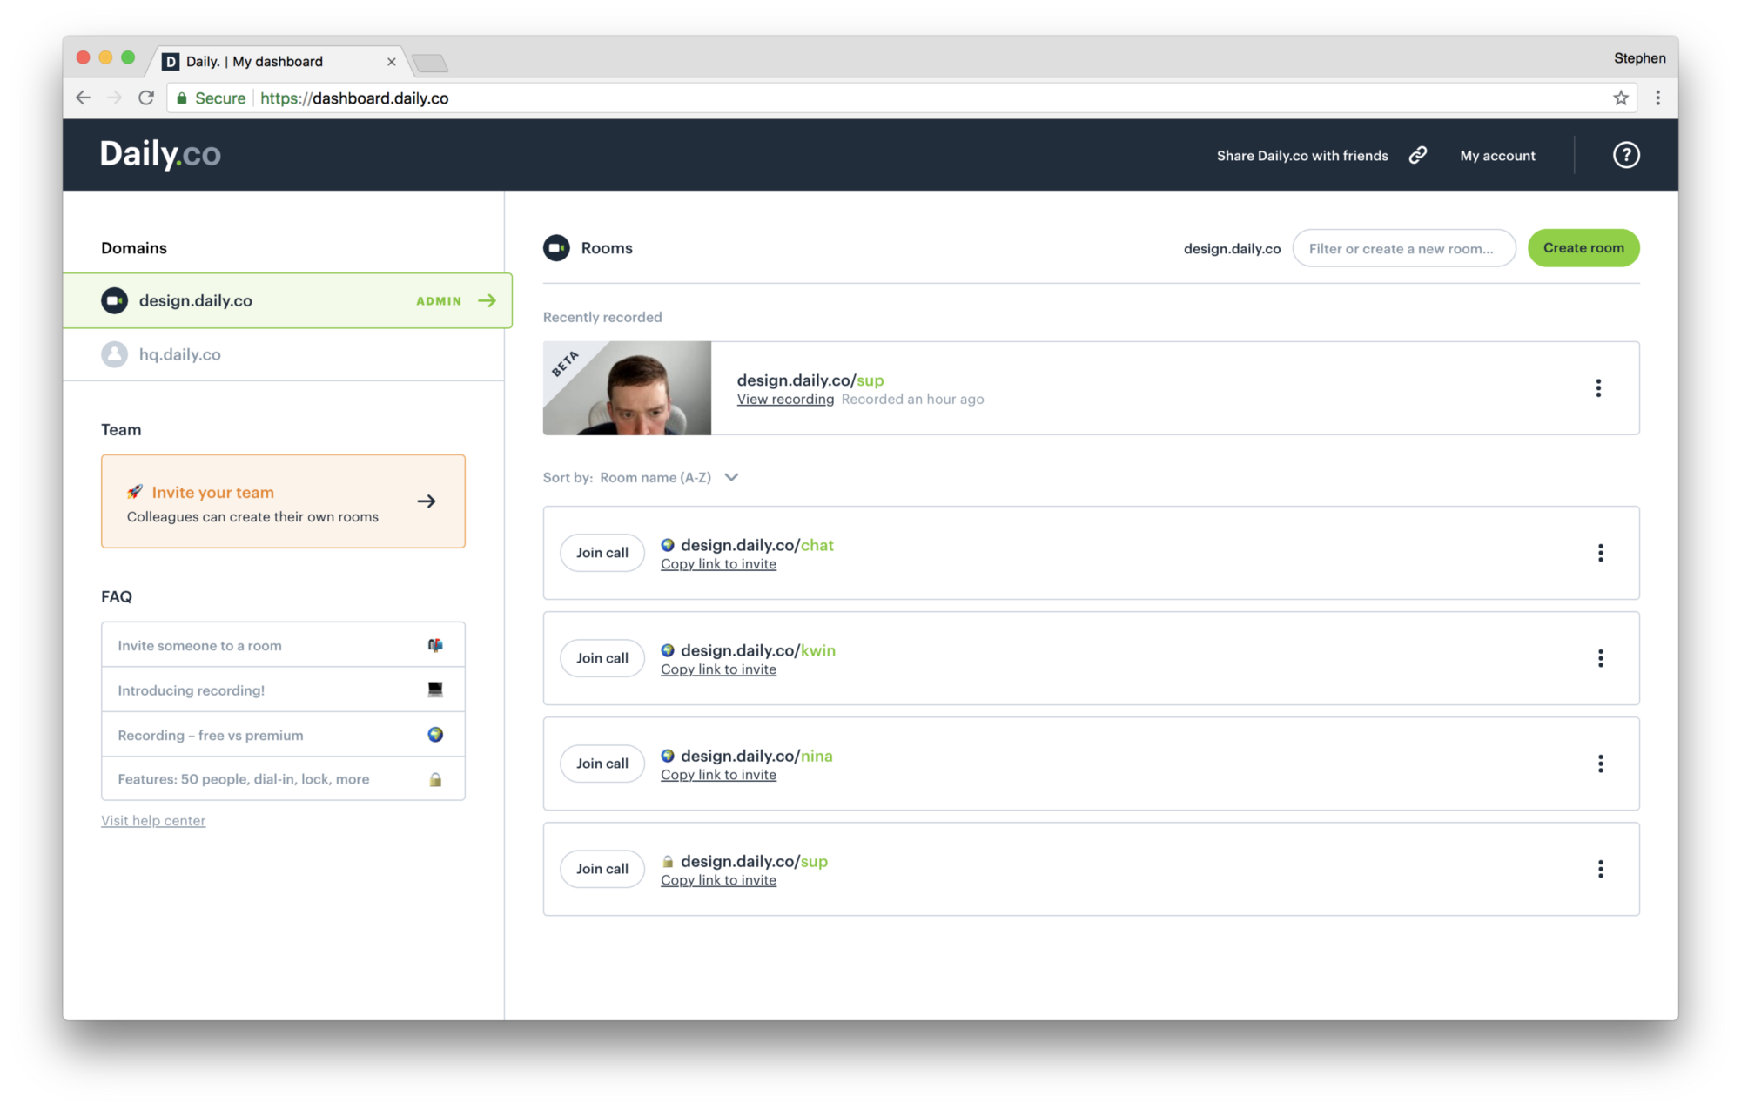Image resolution: width=1741 pixels, height=1110 pixels.
Task: Click mailbox icon in Invite someone FAQ row
Action: pyautogui.click(x=435, y=645)
